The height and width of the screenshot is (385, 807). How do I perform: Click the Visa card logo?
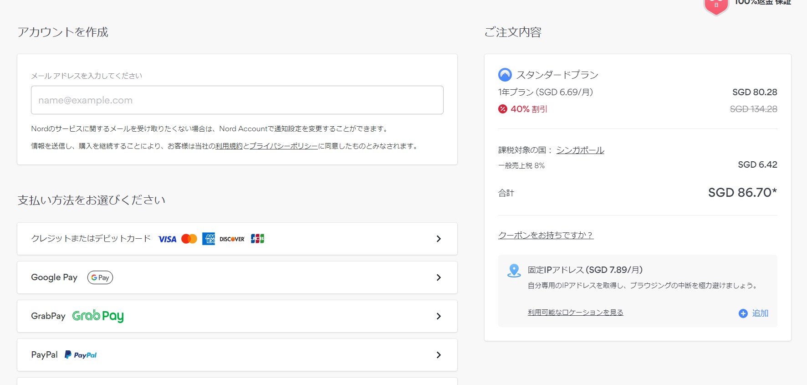pyautogui.click(x=167, y=239)
